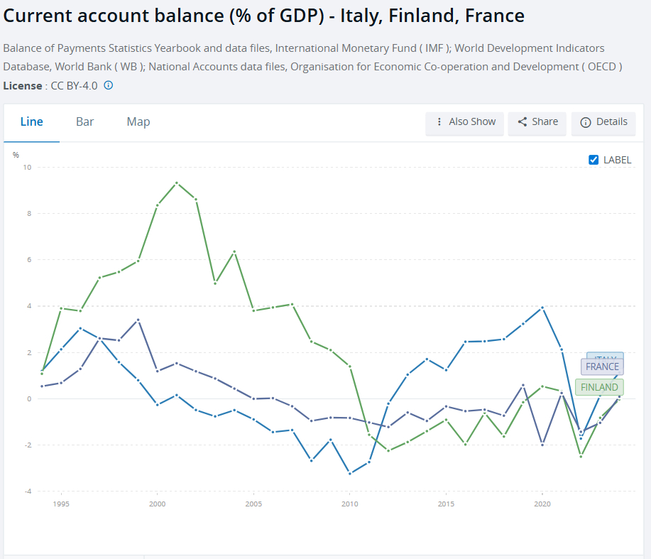Click Italy's 1996 peak data point
Viewport: 651px width, 559px height.
80,328
